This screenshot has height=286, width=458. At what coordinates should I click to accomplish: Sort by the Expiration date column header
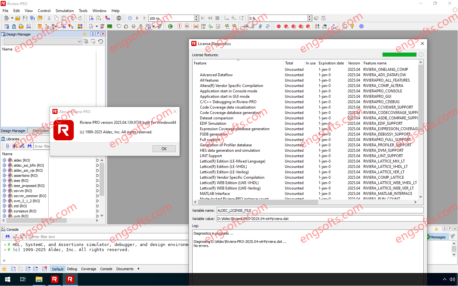tap(332, 63)
